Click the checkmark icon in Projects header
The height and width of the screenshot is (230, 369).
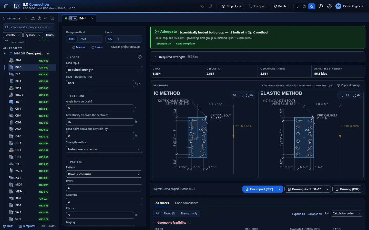(x=46, y=18)
